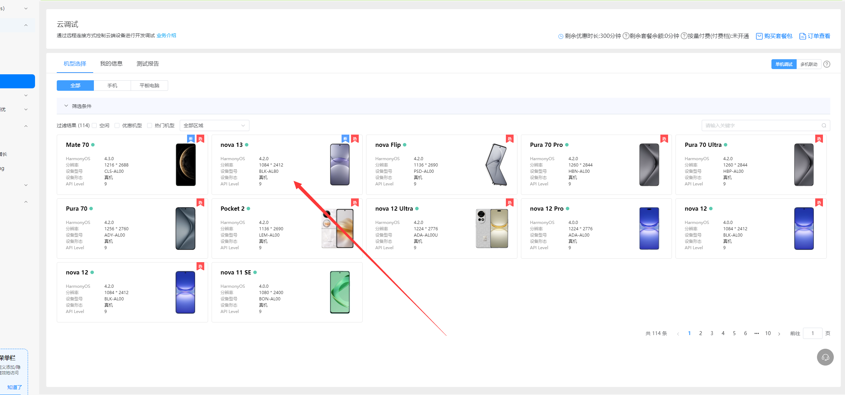The image size is (845, 395).
Task: Open the 全部区域 region dropdown
Action: click(214, 125)
